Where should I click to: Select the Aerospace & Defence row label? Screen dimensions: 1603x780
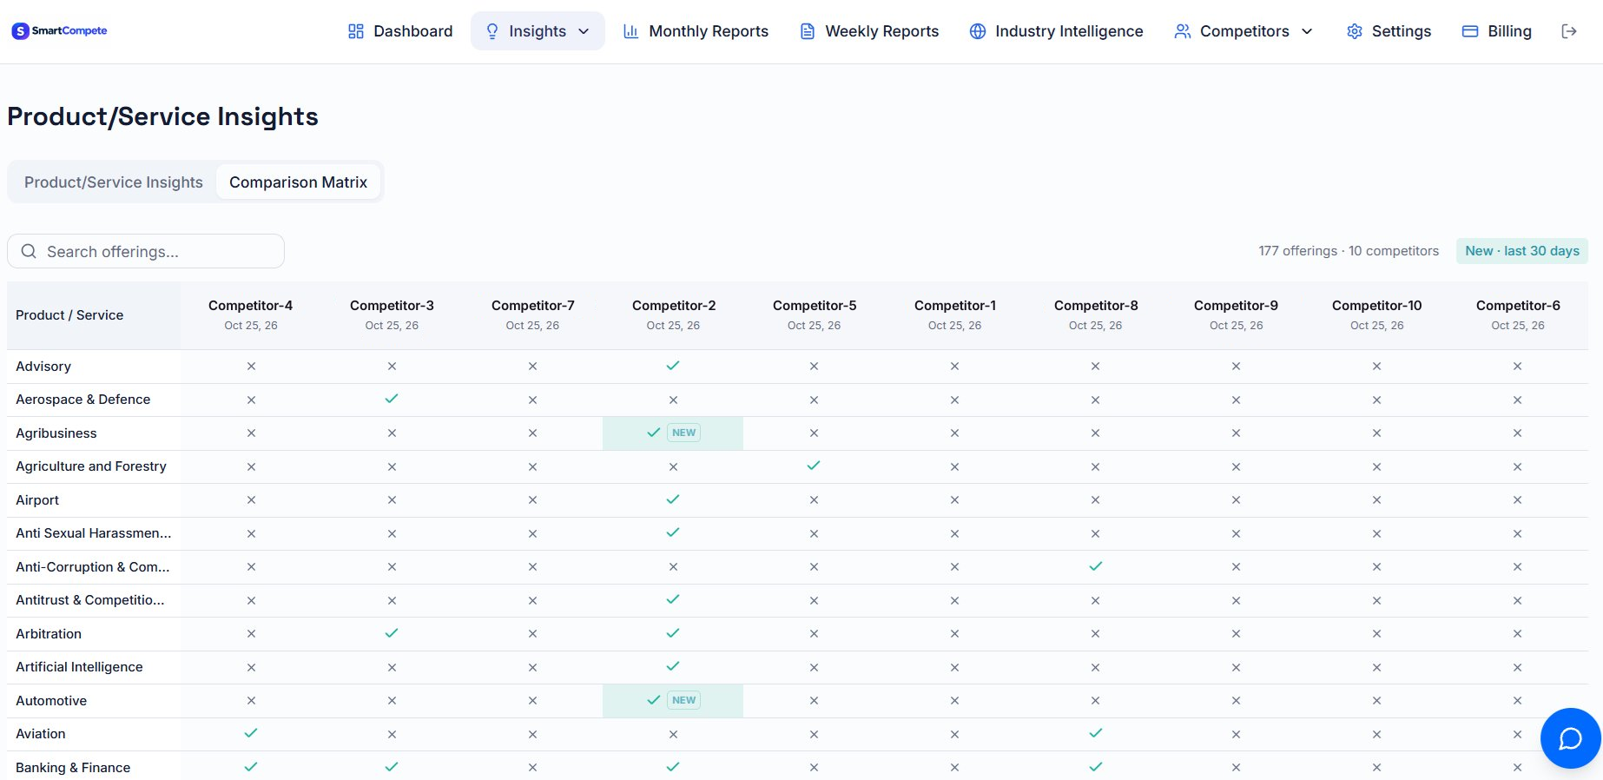tap(82, 400)
